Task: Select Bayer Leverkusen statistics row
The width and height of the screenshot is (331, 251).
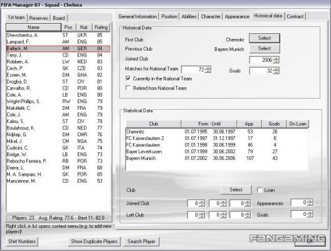Action: [x=217, y=151]
